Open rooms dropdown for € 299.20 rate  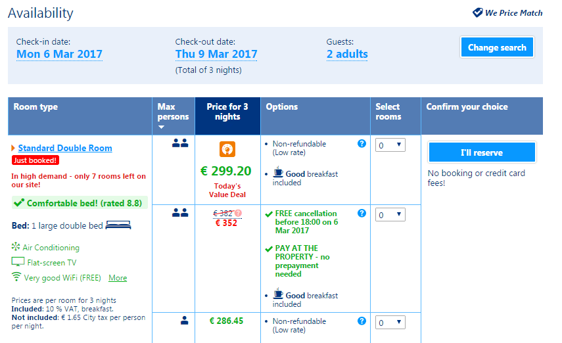click(390, 145)
